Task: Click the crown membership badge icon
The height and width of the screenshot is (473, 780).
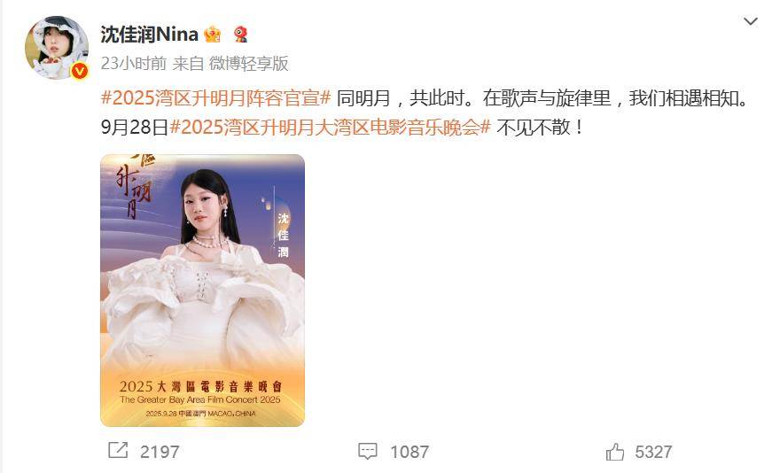Action: (x=213, y=35)
